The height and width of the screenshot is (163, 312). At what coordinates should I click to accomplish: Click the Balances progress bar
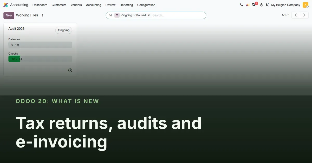[x=40, y=45]
